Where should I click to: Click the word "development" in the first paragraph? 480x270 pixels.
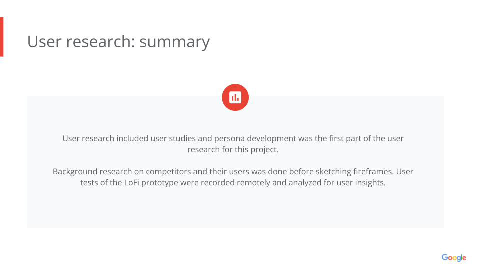click(271, 138)
